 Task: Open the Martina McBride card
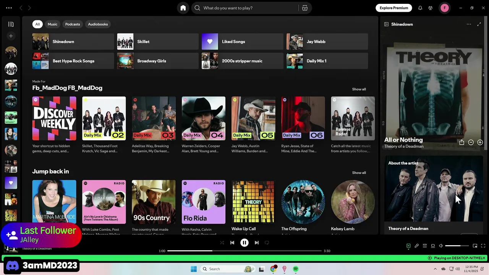[54, 202]
